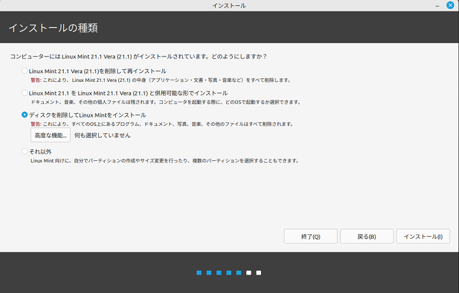Screen dimensions: 459x293
Task: Minimize the installer window
Action: pyautogui.click(x=437, y=6)
